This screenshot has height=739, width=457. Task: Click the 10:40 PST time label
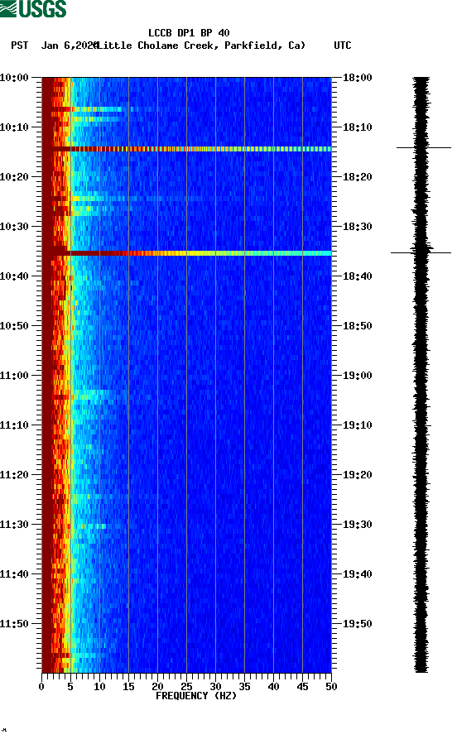pyautogui.click(x=15, y=276)
